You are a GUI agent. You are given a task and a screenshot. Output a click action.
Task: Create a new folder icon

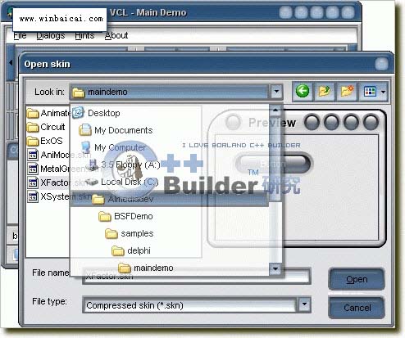tap(347, 92)
